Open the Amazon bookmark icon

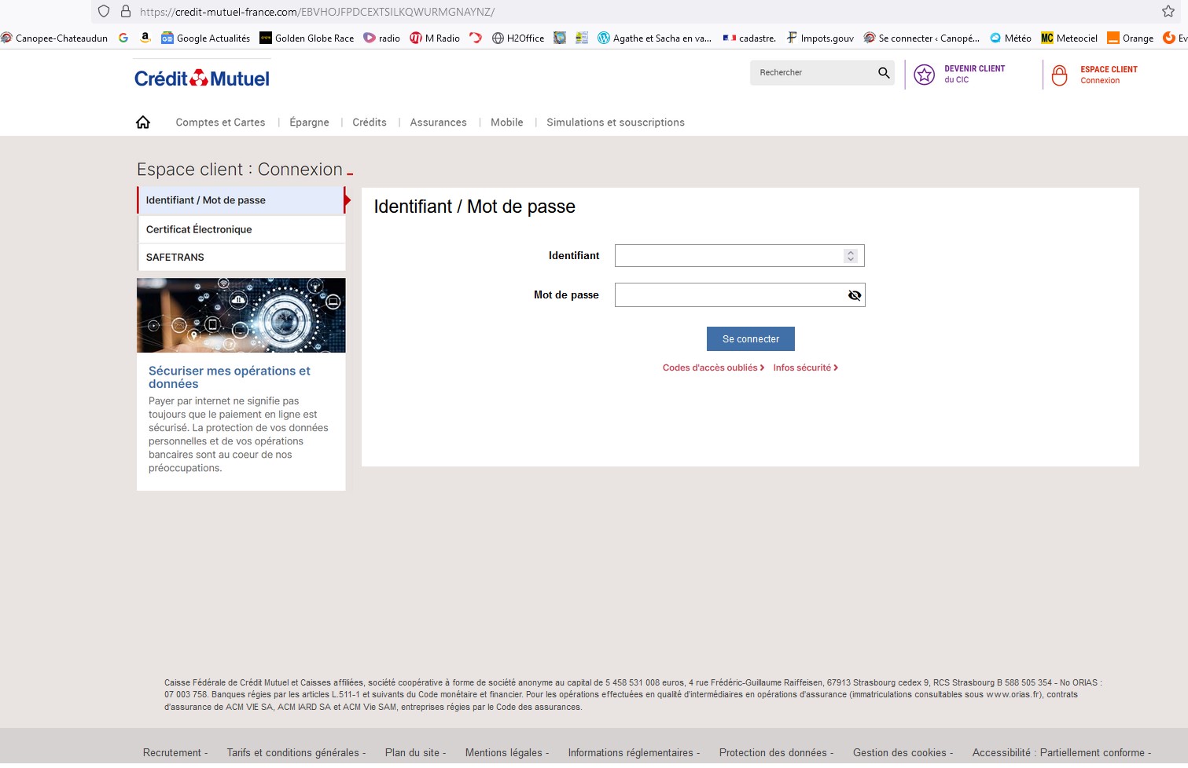(145, 38)
